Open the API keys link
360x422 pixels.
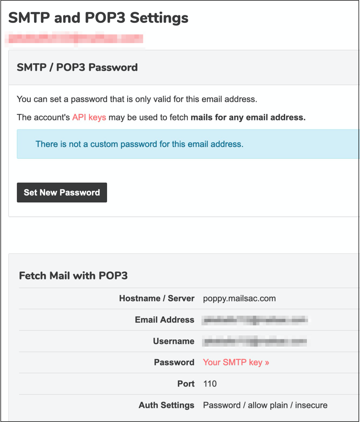pyautogui.click(x=89, y=117)
